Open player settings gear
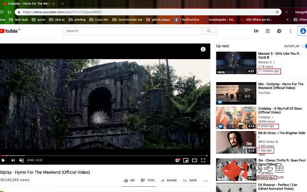 pos(177,160)
